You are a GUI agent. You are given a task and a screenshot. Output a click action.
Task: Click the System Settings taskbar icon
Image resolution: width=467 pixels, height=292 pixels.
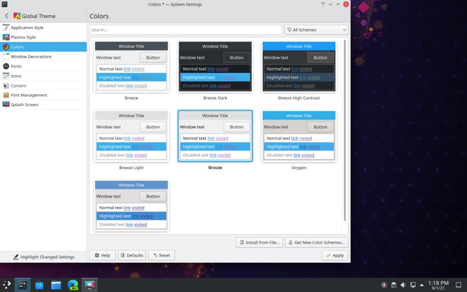22,285
